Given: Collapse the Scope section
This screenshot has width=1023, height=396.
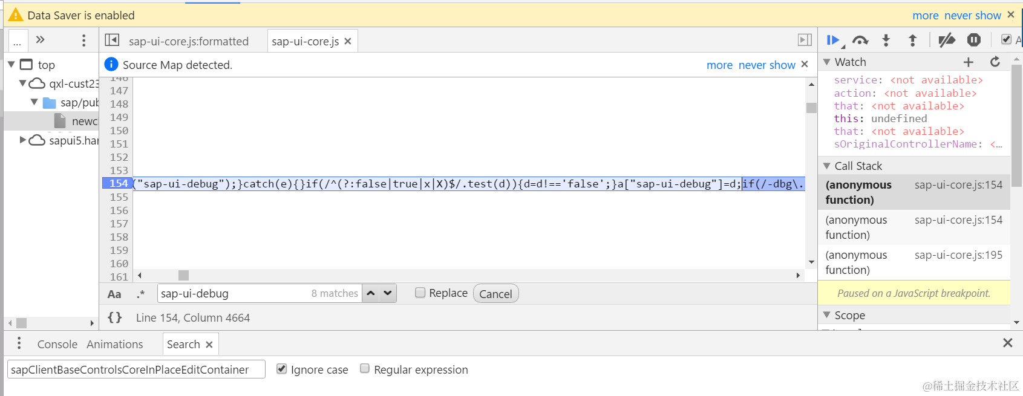Looking at the screenshot, I should 827,315.
